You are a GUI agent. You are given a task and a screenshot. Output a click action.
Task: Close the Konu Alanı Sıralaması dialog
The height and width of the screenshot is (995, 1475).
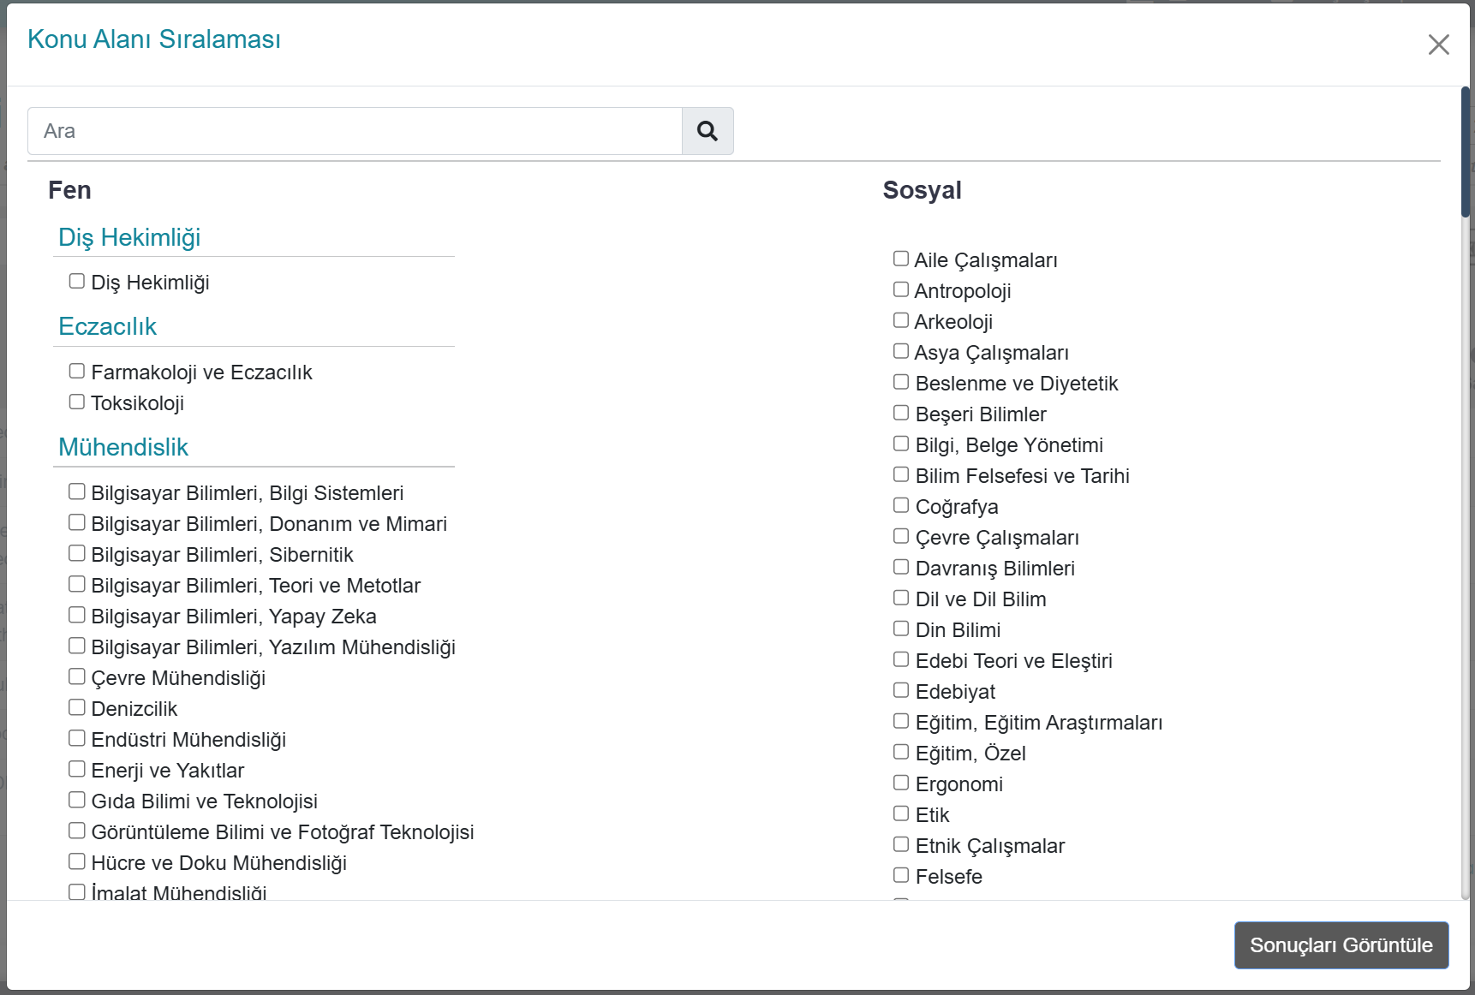point(1438,45)
